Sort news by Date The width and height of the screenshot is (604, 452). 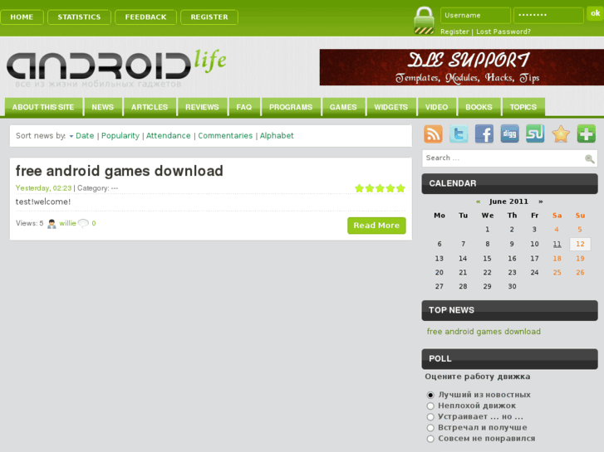pyautogui.click(x=85, y=135)
